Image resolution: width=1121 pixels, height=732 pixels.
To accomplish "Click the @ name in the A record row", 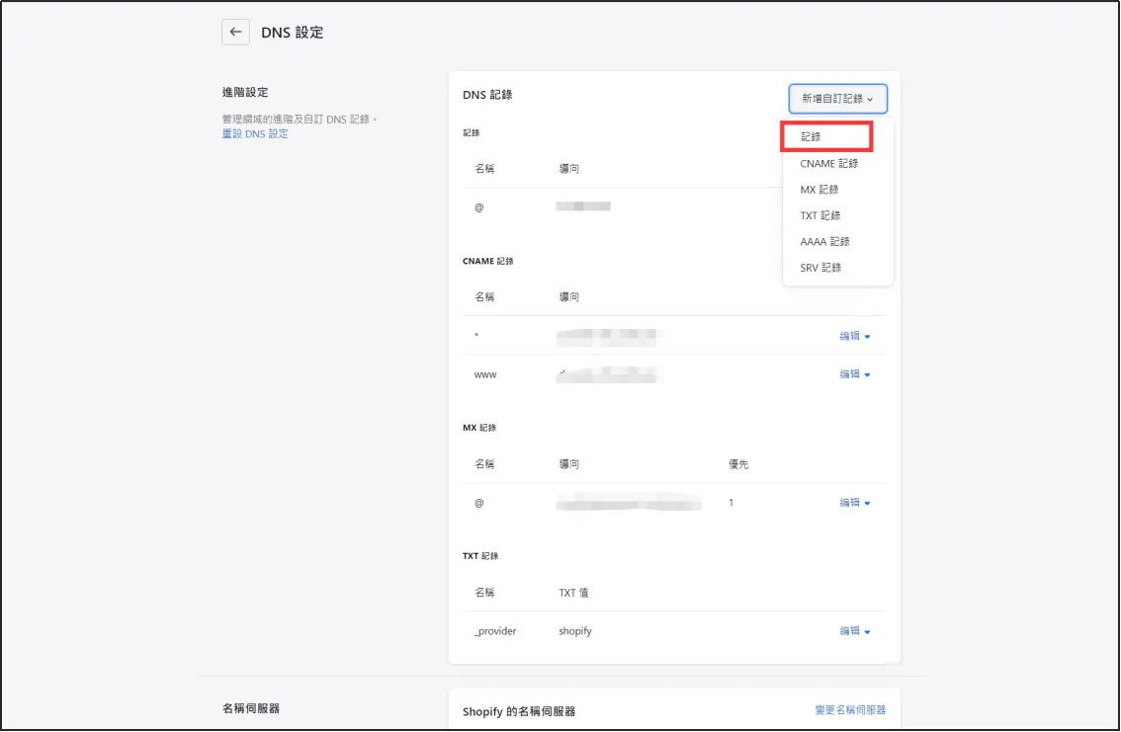I will [x=478, y=207].
